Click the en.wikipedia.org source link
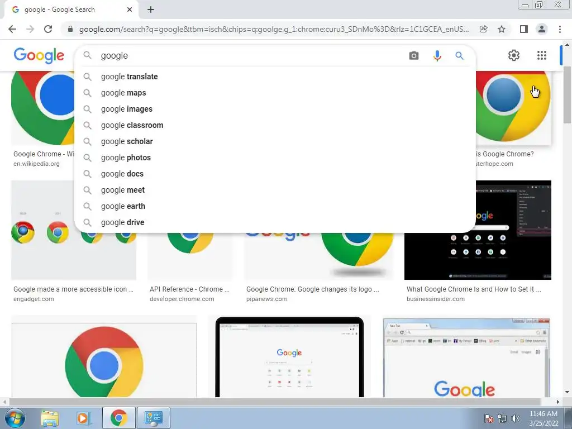Screen dimensions: 572x429 36,164
